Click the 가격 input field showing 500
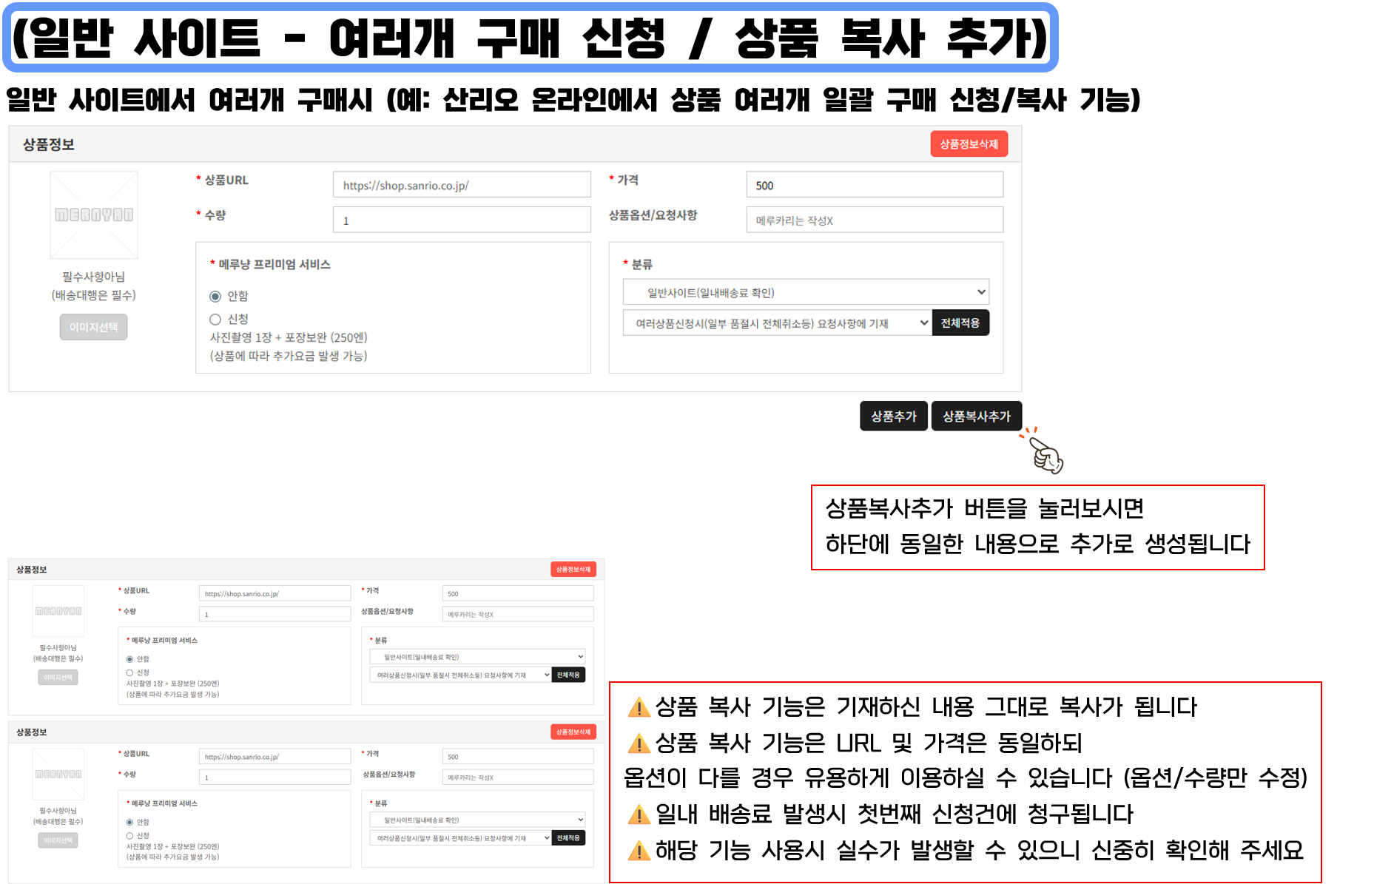This screenshot has width=1374, height=884. (874, 185)
